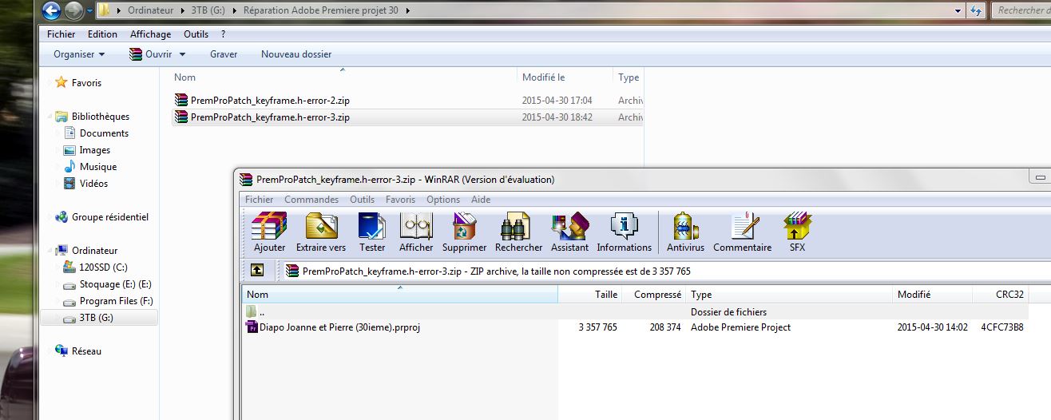Click the Antivirus scan icon
The height and width of the screenshot is (420, 1051).
(x=685, y=232)
